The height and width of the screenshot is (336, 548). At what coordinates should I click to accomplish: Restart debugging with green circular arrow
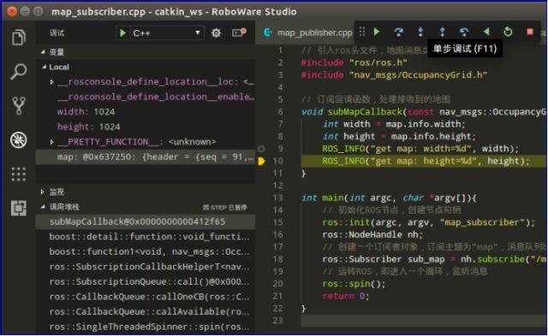(x=508, y=32)
